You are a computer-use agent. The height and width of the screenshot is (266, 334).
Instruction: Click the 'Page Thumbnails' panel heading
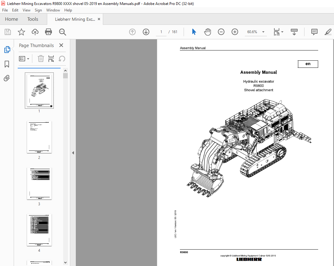tap(36, 46)
